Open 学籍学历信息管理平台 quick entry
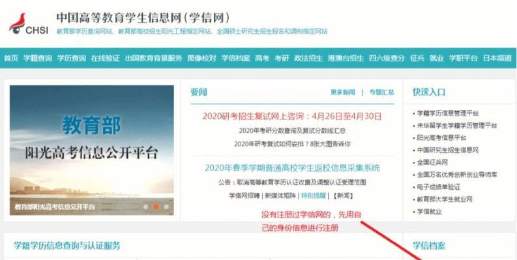The image size is (517, 260). [x=447, y=113]
